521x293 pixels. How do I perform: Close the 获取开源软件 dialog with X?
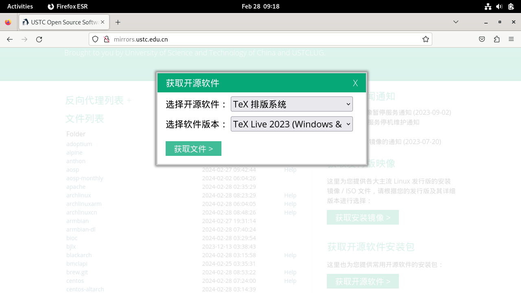tap(355, 83)
